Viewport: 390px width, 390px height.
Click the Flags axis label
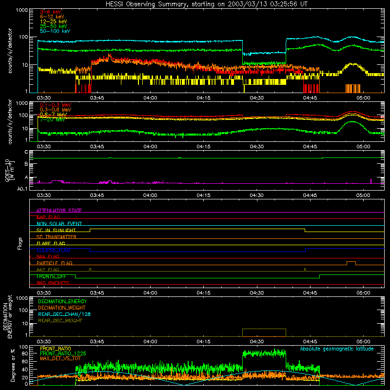coord(19,243)
